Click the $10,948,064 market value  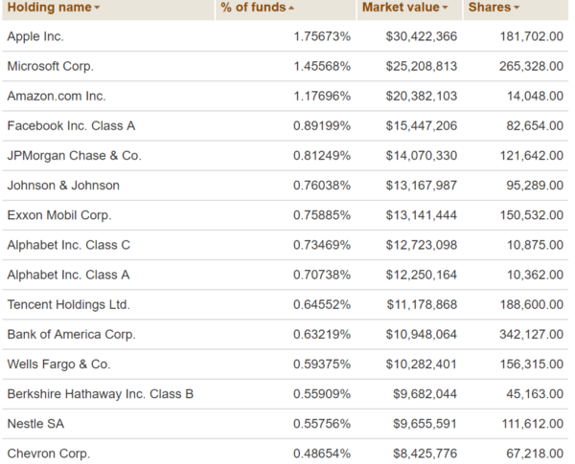422,334
